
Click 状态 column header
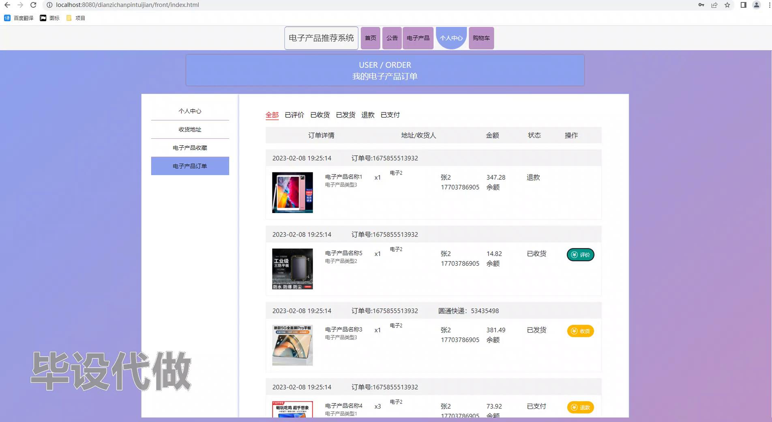click(x=534, y=136)
